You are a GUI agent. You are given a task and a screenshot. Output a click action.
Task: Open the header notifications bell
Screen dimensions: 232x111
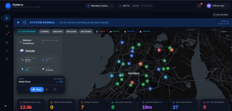pyautogui.click(x=199, y=6)
